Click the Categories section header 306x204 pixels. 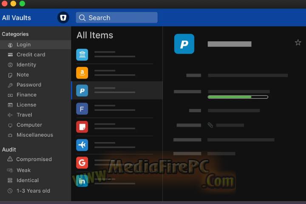click(15, 34)
